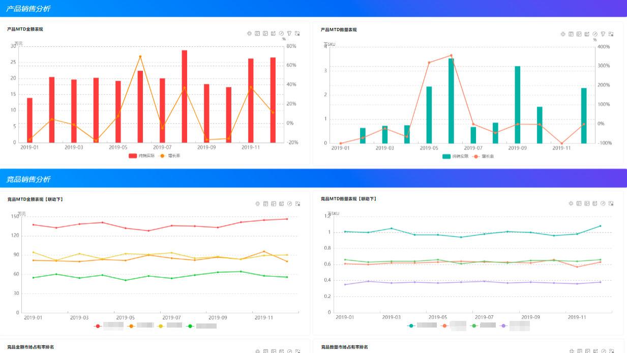627x353 pixels.
Task: Click the collapse icon on 竞品金额市场占有率排名
Action: (257, 351)
